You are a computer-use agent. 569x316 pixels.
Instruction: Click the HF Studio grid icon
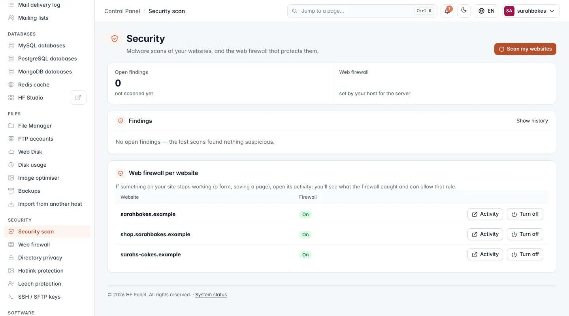[11, 98]
